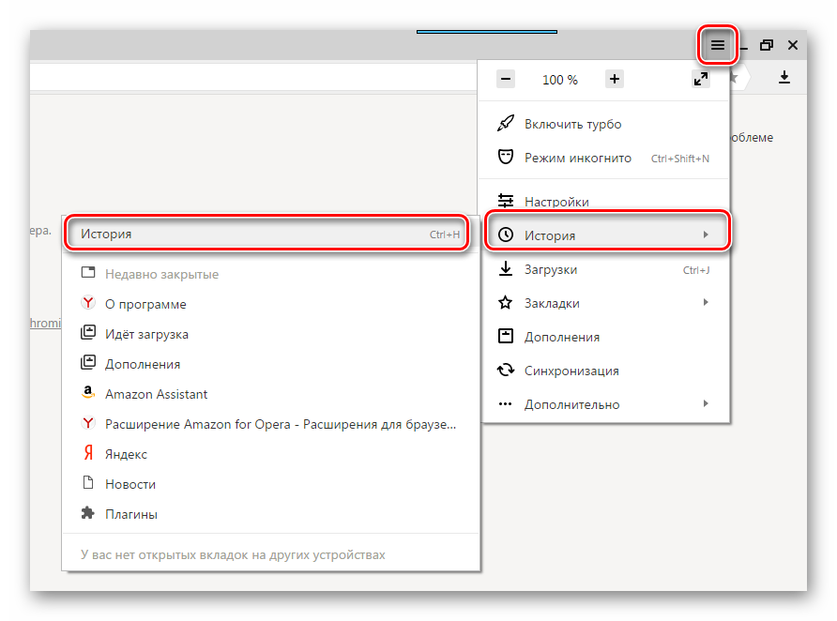Click the downloads arrow in toolbar
Image resolution: width=837 pixels, height=621 pixels.
point(784,78)
